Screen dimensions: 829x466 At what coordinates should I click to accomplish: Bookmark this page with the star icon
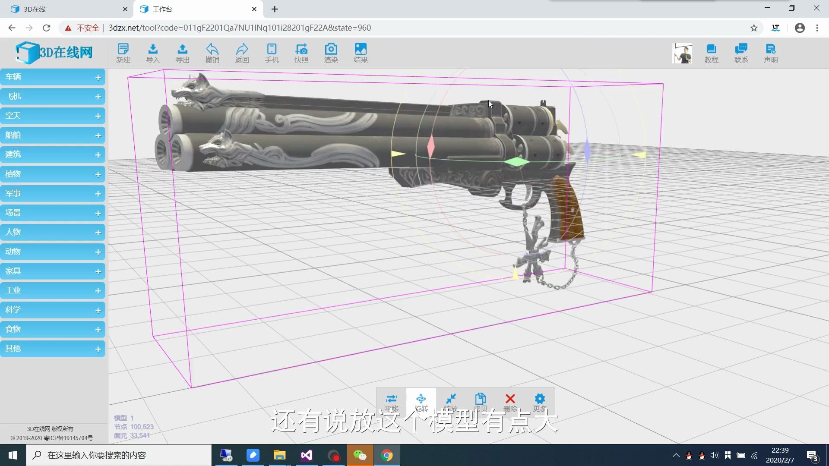click(x=754, y=28)
